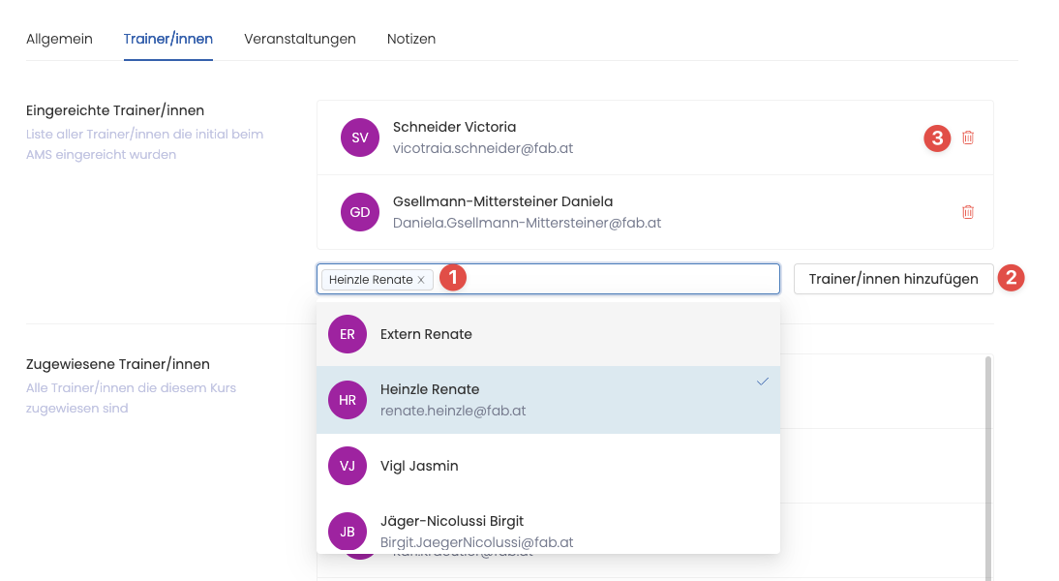Click the SV avatar of Schneider Victoria
Image resolution: width=1059 pixels, height=581 pixels.
(x=359, y=138)
